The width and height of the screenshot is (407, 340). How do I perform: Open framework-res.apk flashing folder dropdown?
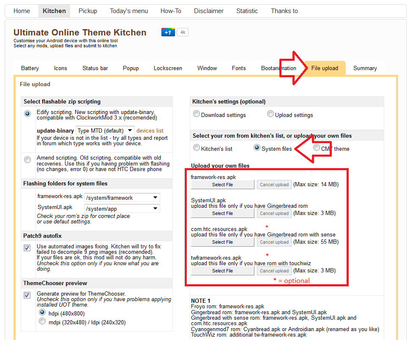pyautogui.click(x=122, y=198)
